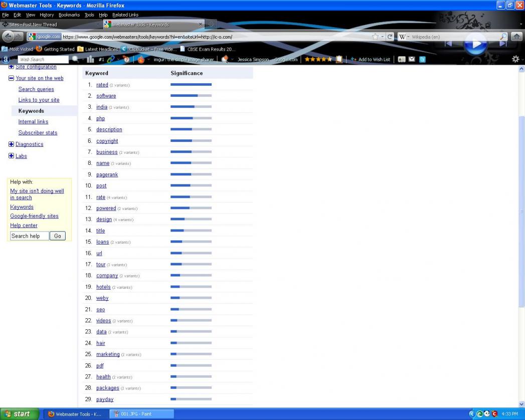525x420 pixels.
Task: Open the 'rated' keyword link
Action: [102, 85]
